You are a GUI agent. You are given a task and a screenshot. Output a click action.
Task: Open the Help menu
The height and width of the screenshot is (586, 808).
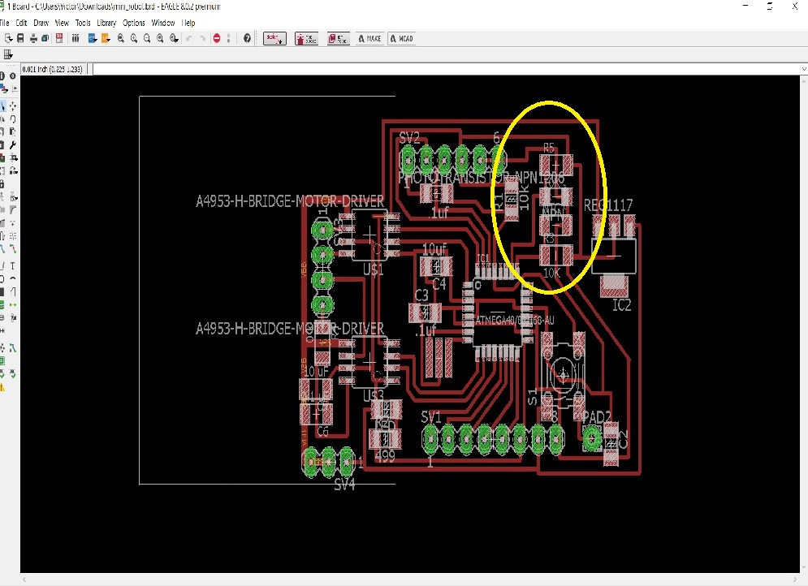188,23
